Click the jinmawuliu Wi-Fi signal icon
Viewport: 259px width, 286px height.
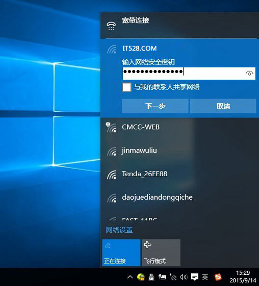pyautogui.click(x=112, y=151)
